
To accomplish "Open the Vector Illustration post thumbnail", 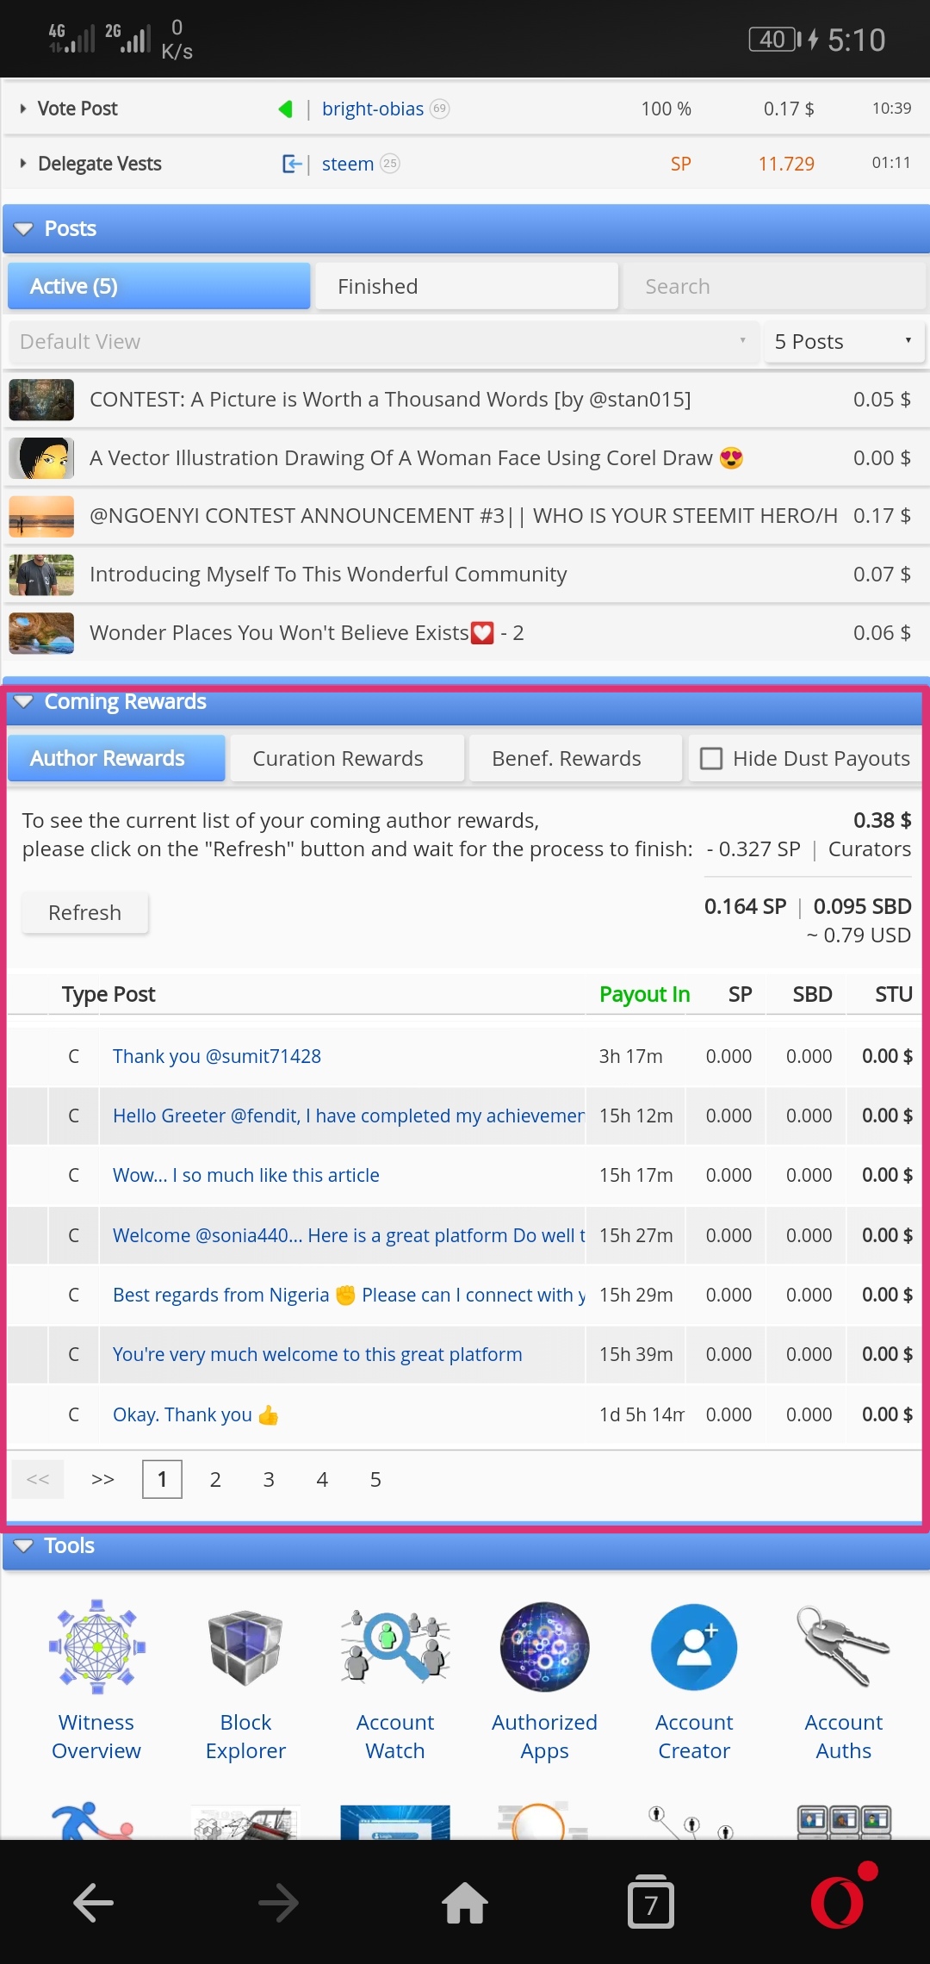I will [41, 458].
